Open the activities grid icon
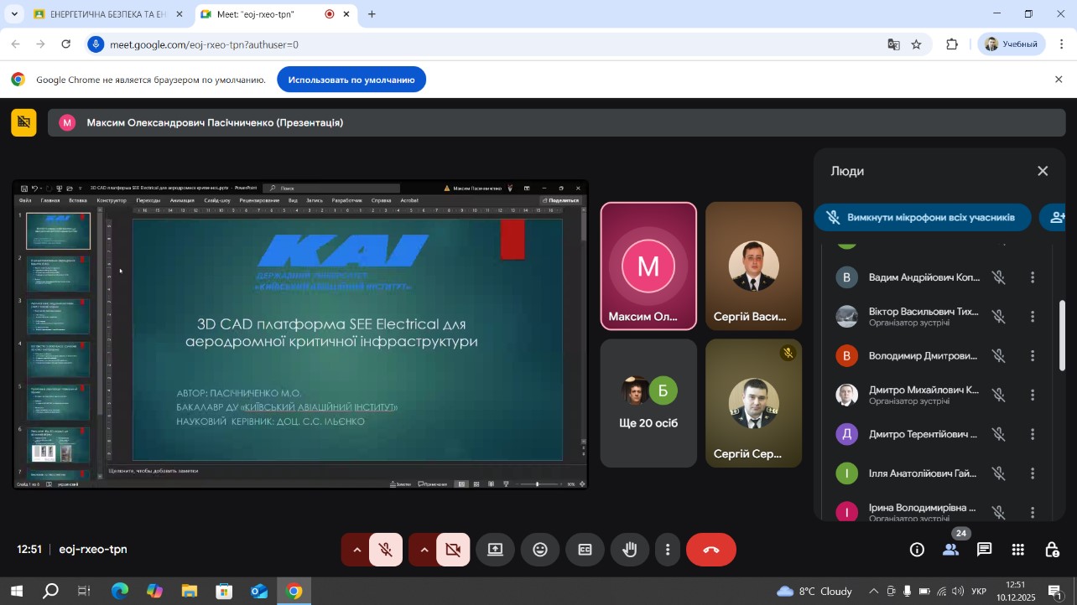 click(1017, 550)
